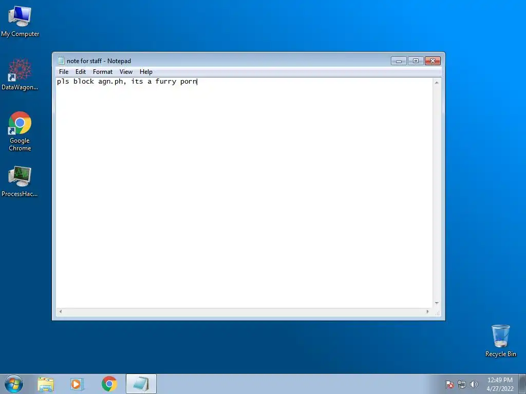Open the Windows Start menu orb

pos(14,384)
